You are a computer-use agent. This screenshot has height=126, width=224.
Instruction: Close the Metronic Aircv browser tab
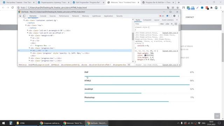[x=138, y=2]
